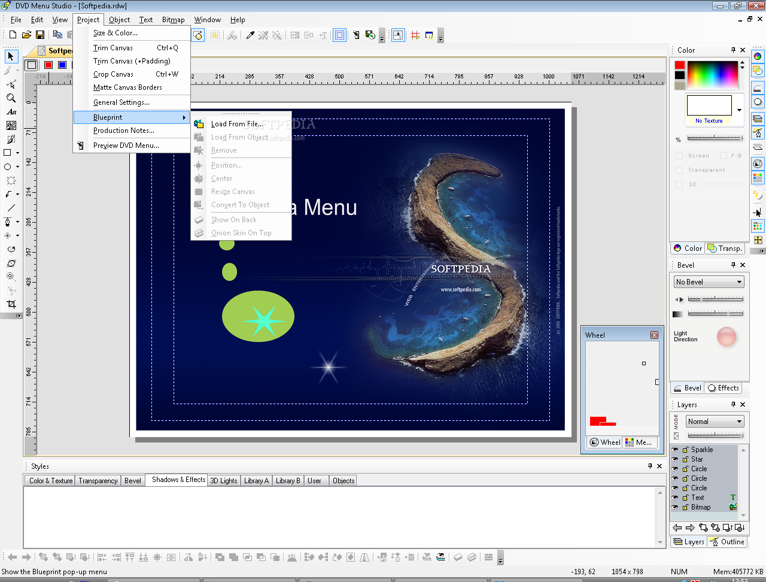Toggle visibility of the Text layer
Image resolution: width=766 pixels, height=582 pixels.
(x=675, y=498)
